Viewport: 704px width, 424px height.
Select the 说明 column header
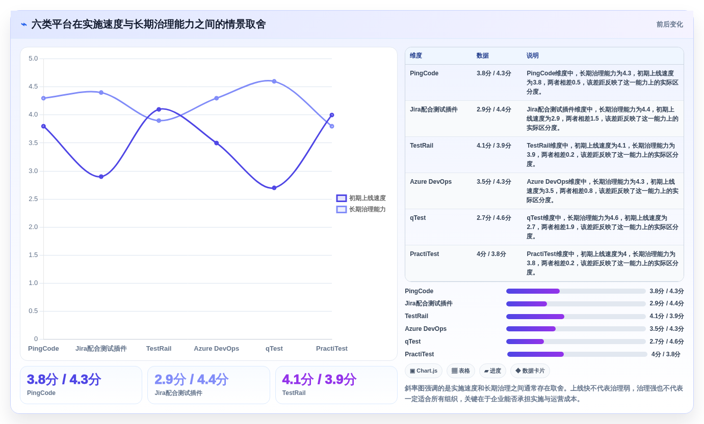pyautogui.click(x=533, y=55)
